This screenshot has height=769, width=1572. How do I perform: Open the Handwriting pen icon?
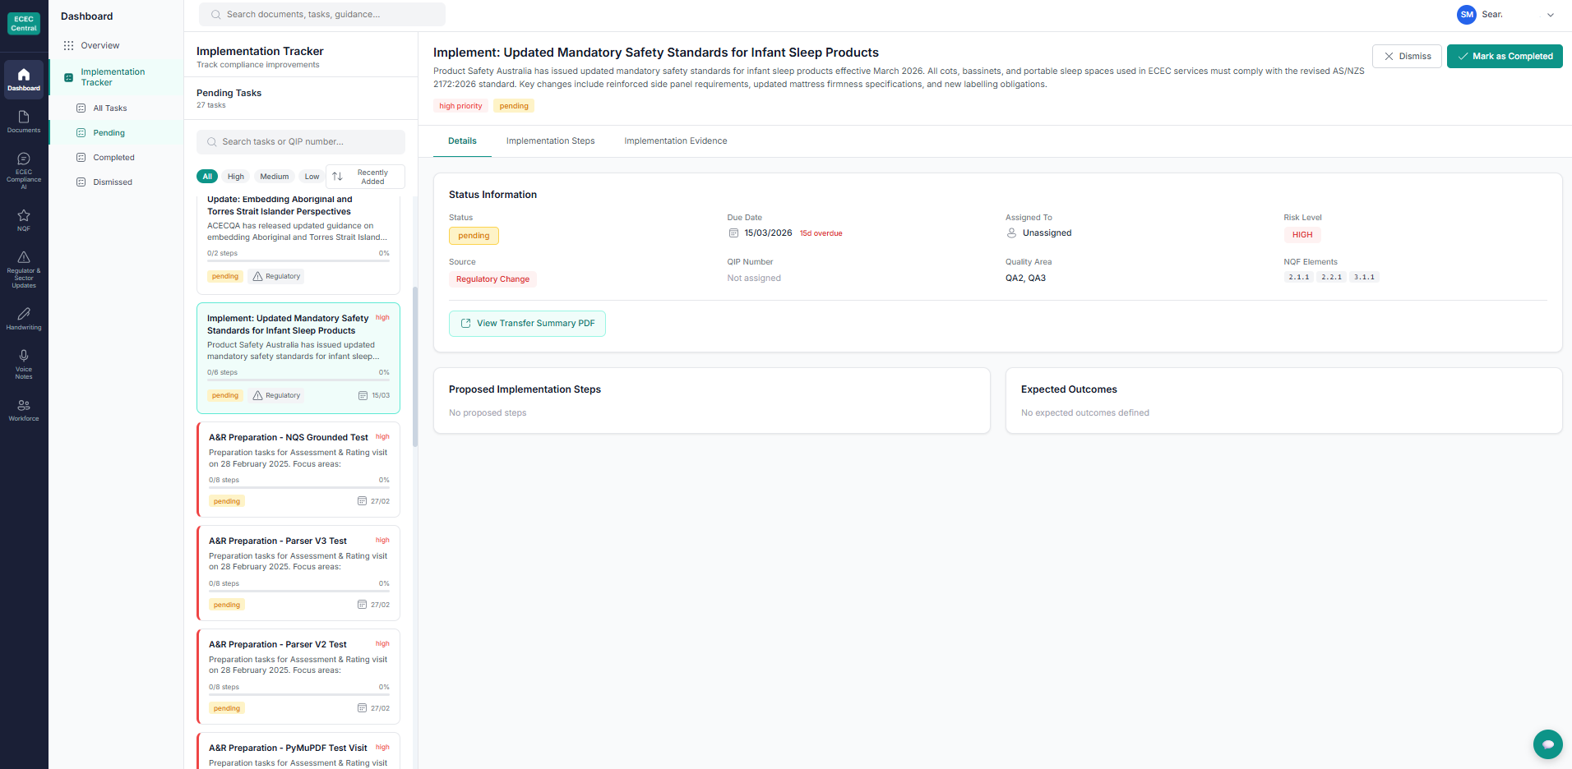click(24, 319)
